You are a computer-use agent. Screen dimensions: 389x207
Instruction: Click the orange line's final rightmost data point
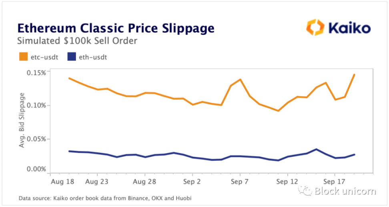click(354, 75)
